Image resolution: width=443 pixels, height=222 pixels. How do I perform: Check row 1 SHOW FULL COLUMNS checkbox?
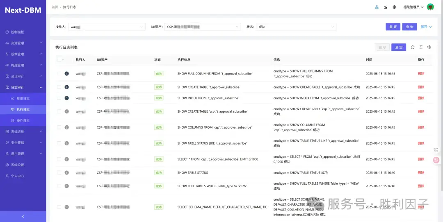59,74
